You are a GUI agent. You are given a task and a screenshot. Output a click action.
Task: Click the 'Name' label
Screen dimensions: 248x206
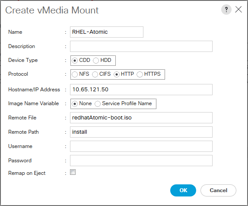(15, 32)
